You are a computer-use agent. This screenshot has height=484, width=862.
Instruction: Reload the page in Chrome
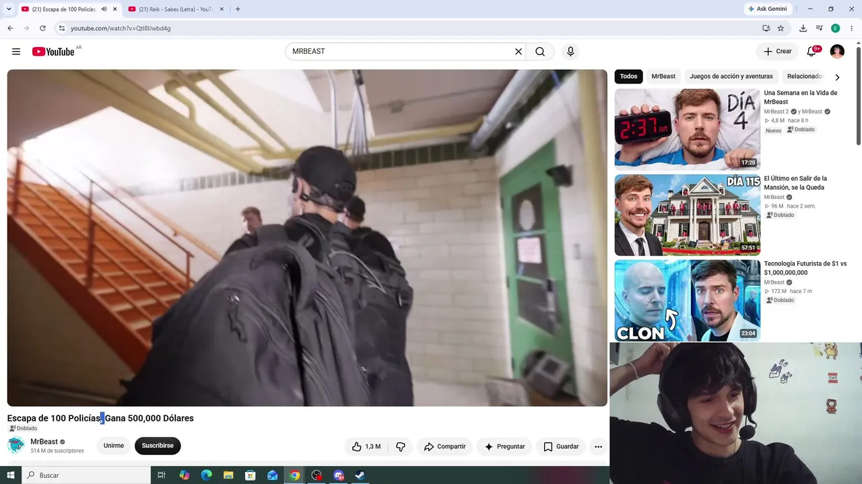[x=42, y=28]
